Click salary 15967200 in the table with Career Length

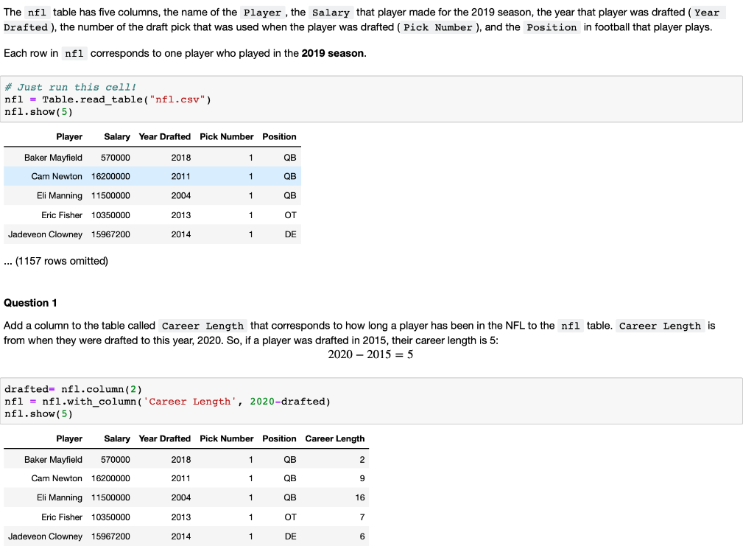click(110, 536)
